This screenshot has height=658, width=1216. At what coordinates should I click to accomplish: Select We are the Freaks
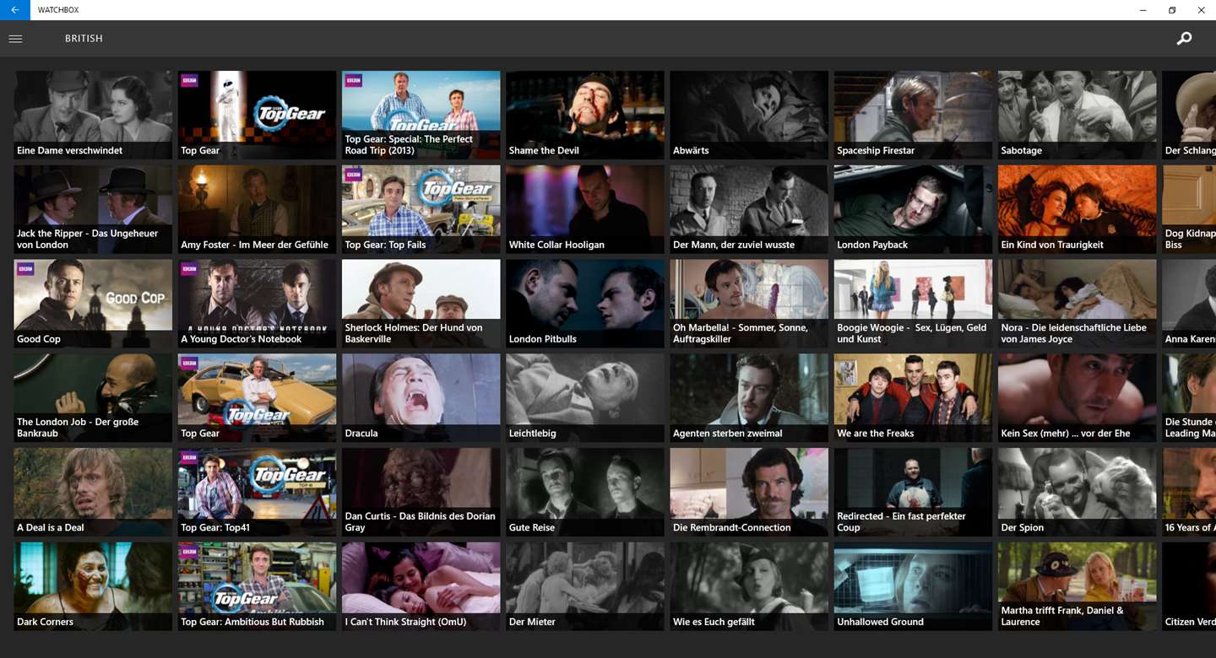pyautogui.click(x=913, y=398)
